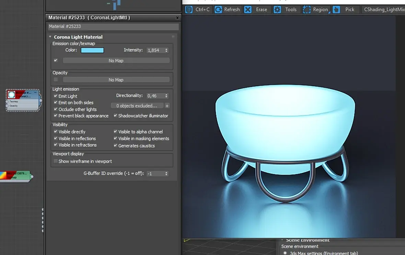Activate the Pick hand icon
The width and height of the screenshot is (405, 255).
[x=336, y=10]
